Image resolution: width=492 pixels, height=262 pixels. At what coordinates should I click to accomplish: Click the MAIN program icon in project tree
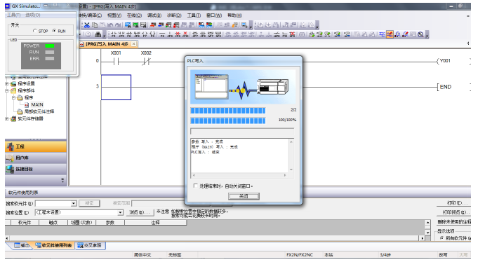click(27, 105)
